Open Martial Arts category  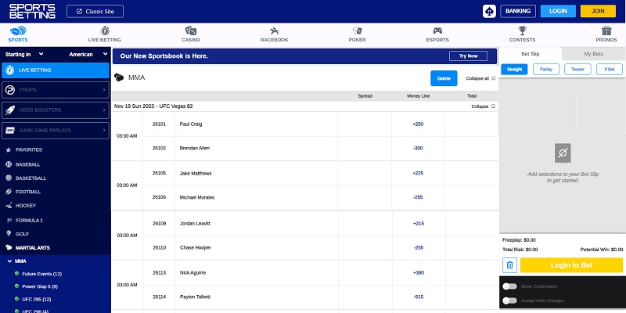tap(33, 247)
